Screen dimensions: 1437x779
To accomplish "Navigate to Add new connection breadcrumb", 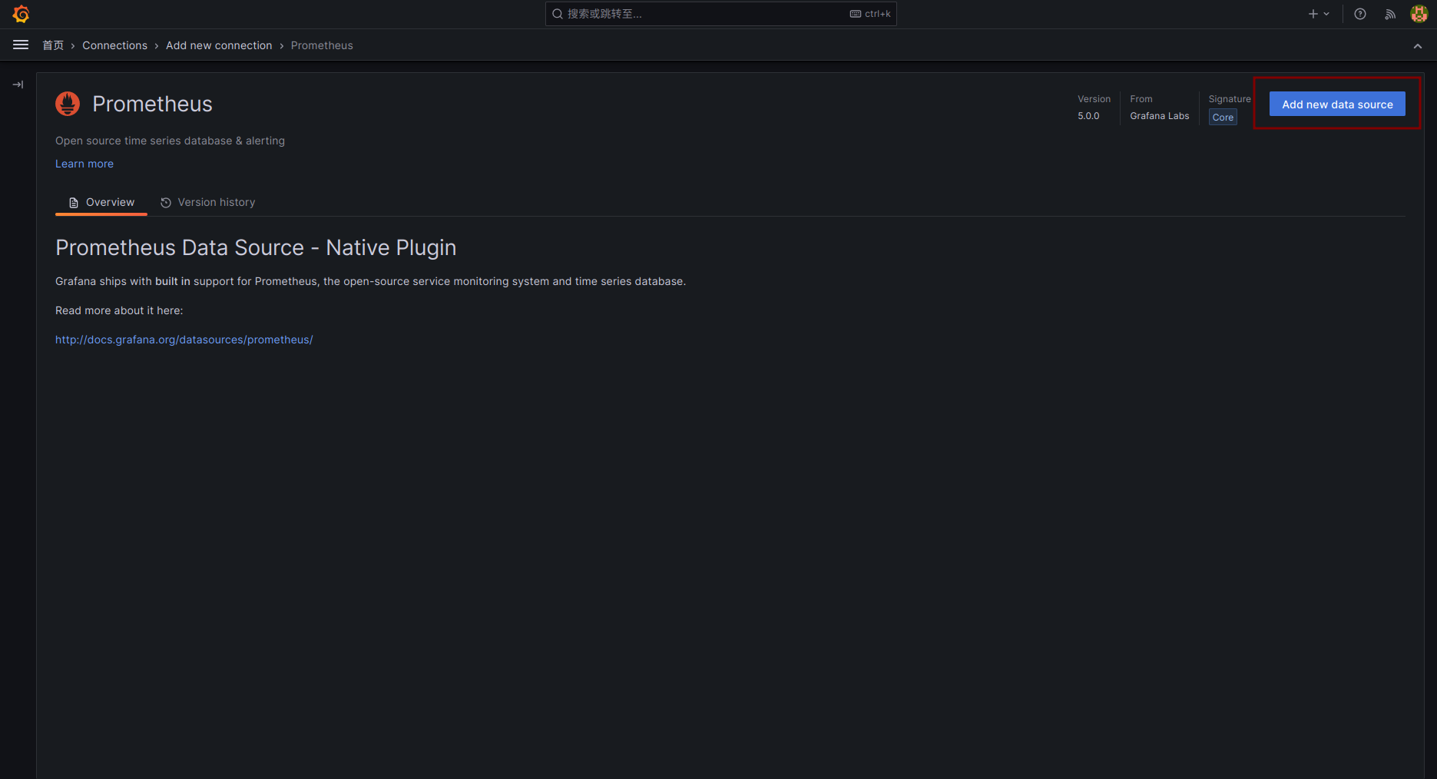I will [219, 45].
